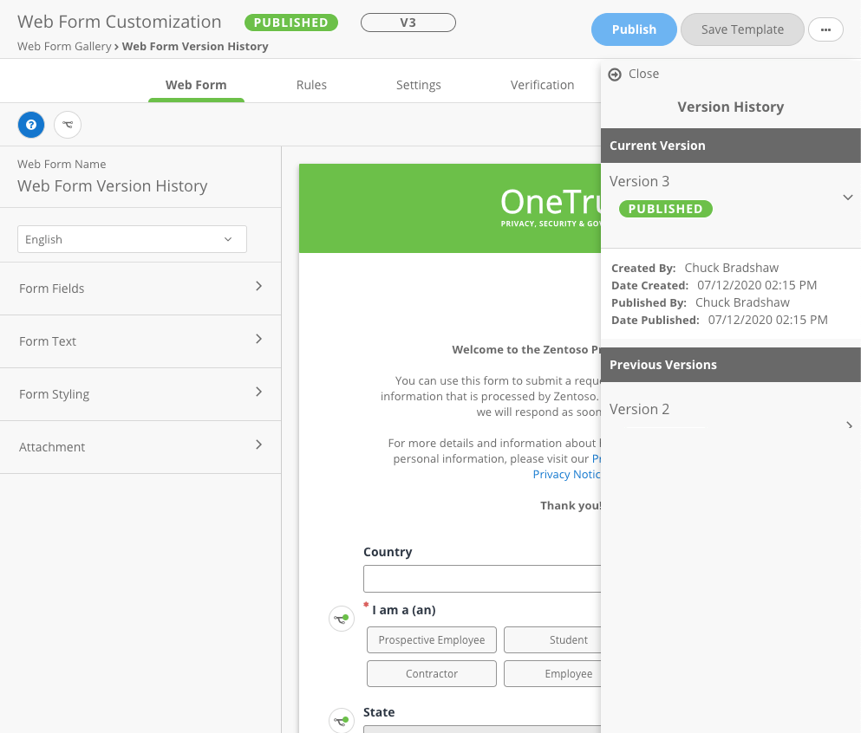
Task: Click the rule icon next to I am a (an)
Action: pyautogui.click(x=342, y=619)
